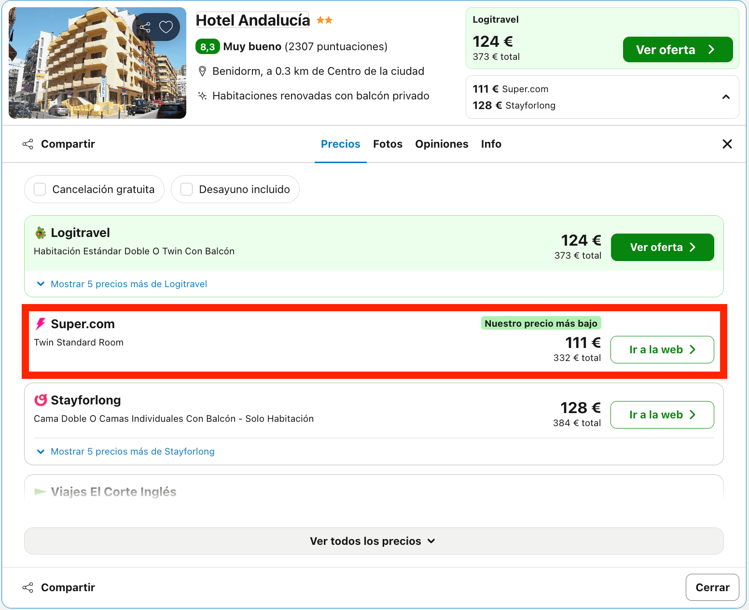Switch to the Fotos tab

coord(388,144)
